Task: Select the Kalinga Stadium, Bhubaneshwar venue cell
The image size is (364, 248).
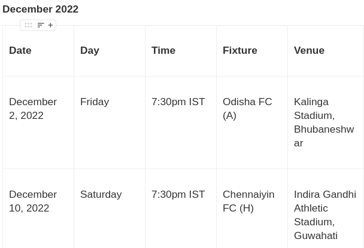Action: 324,122
